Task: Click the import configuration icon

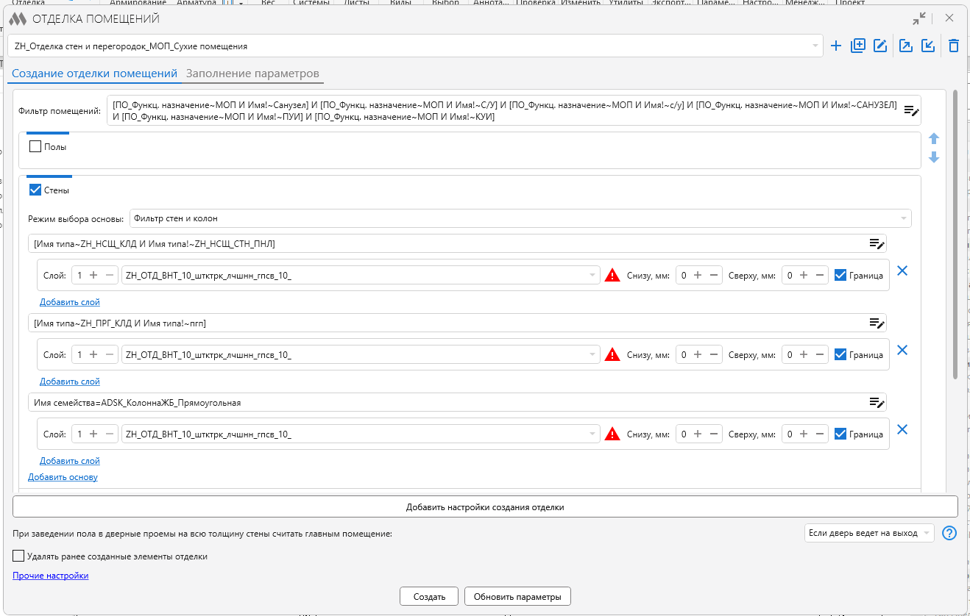Action: coord(929,46)
